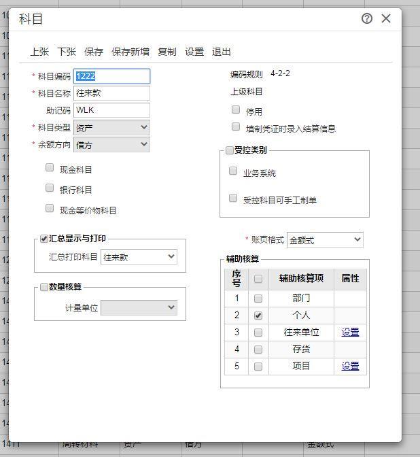Open the 科目类型 dropdown
The height and width of the screenshot is (457, 420).
coord(112,127)
